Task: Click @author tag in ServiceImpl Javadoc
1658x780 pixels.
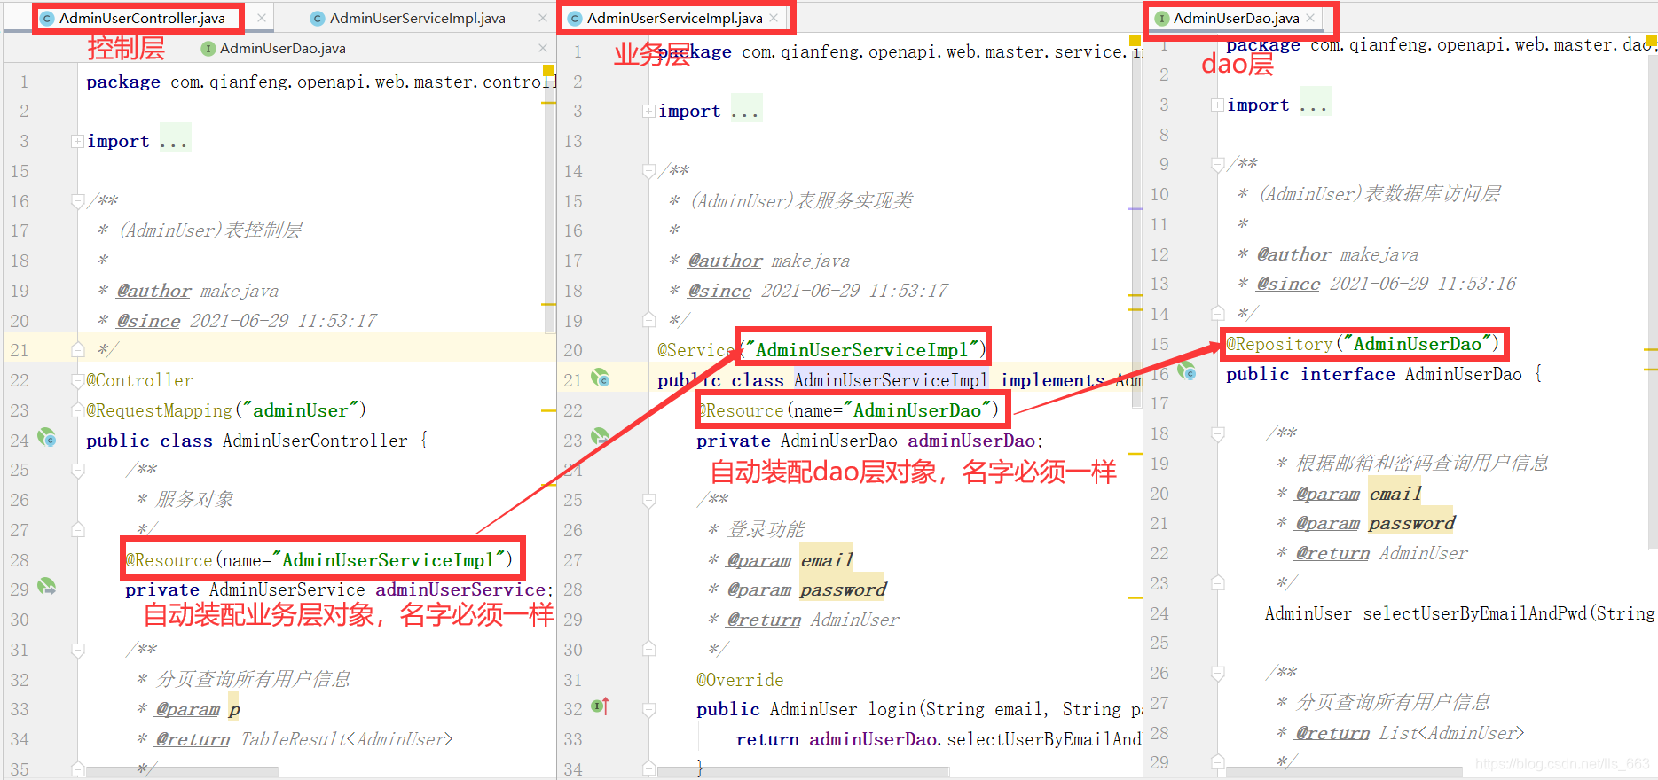Action: (x=725, y=261)
